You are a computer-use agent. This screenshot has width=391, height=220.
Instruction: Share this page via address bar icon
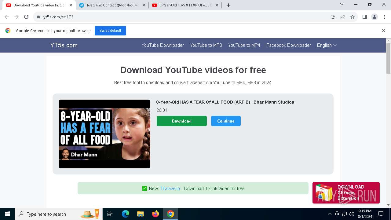(343, 17)
